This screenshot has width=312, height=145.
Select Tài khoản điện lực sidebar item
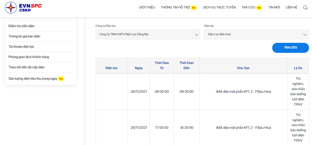click(22, 46)
